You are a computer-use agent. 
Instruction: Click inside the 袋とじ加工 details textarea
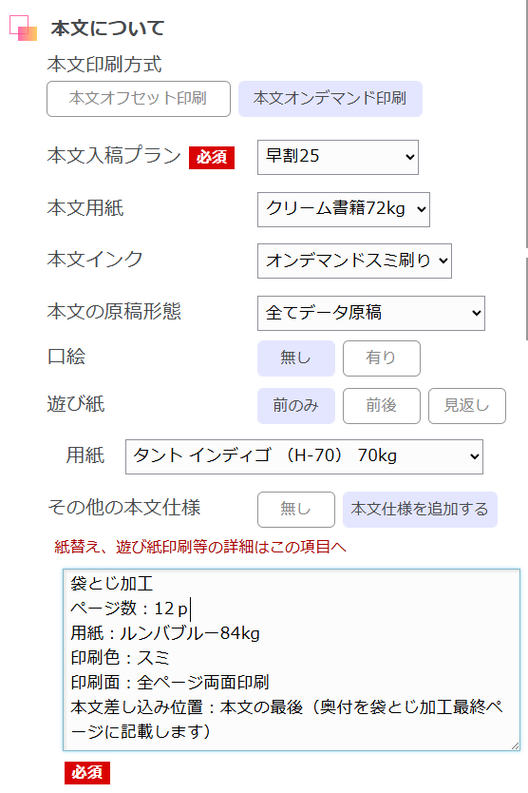tap(292, 660)
